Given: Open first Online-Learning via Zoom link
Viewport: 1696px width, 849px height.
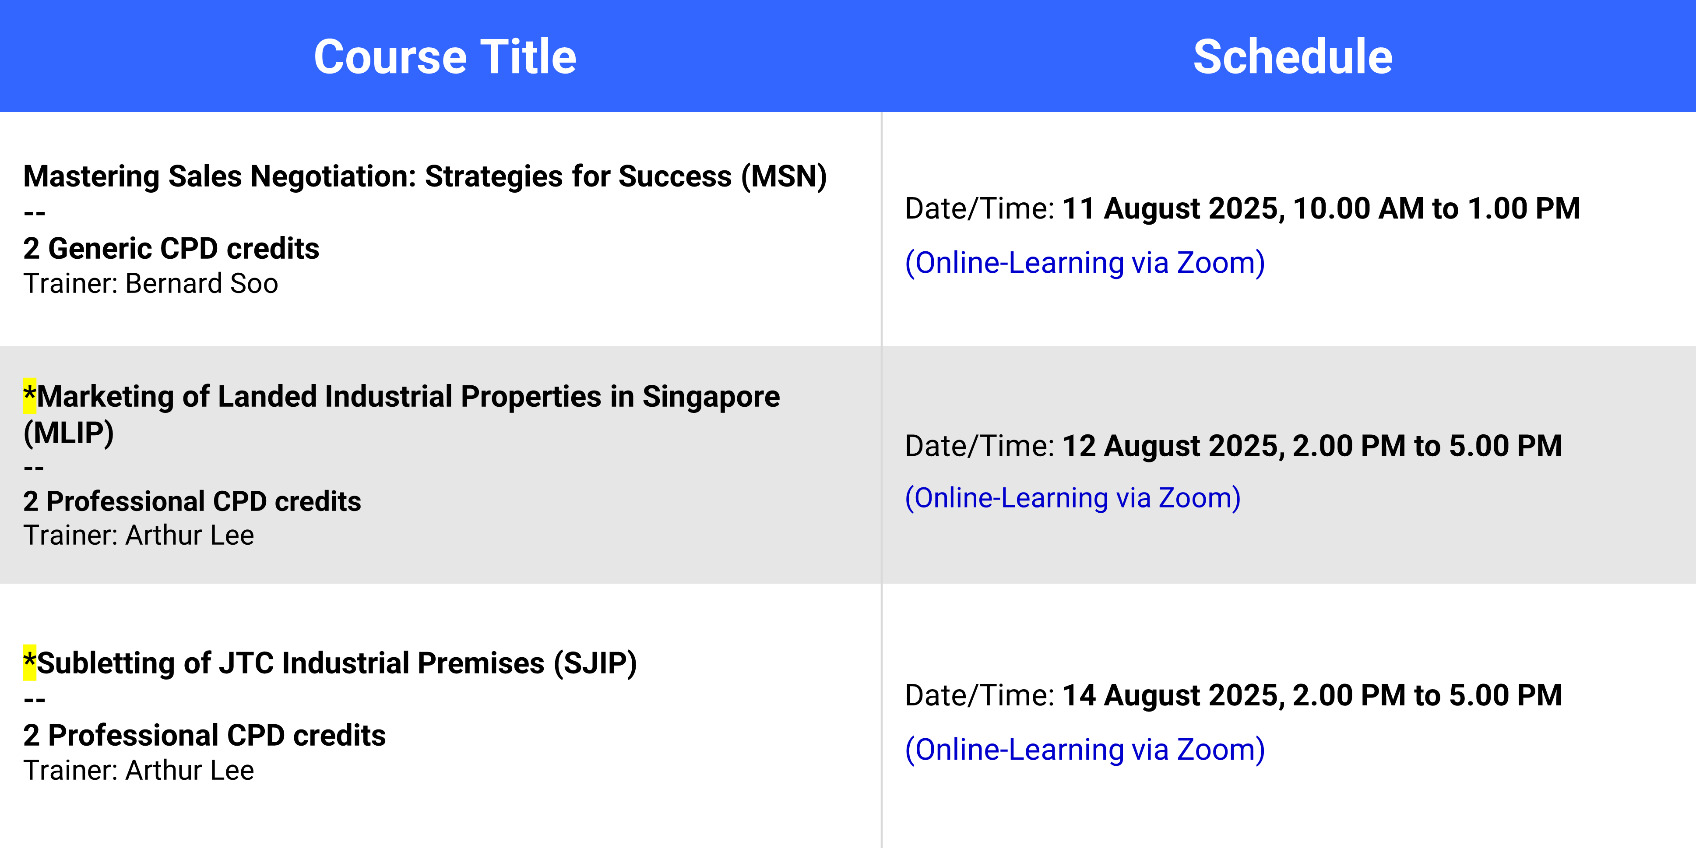Looking at the screenshot, I should pos(1085,263).
